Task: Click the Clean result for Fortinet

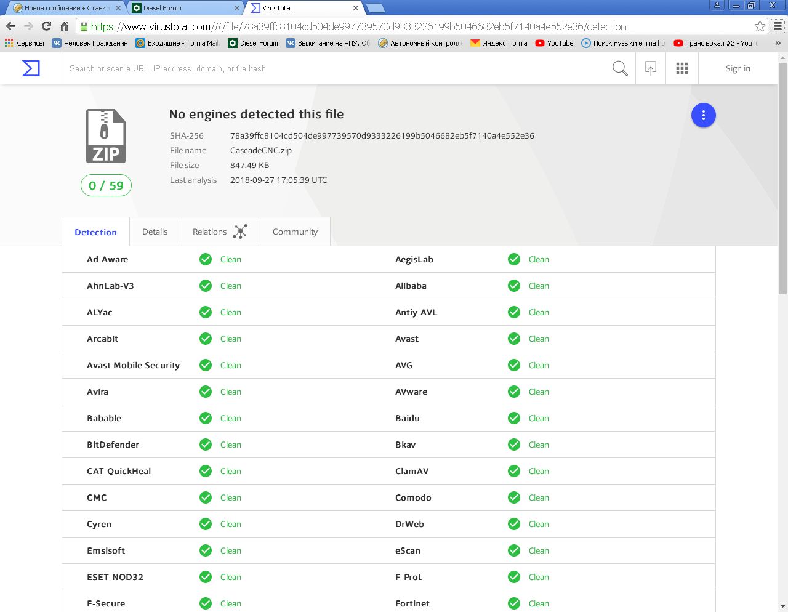Action: (539, 603)
